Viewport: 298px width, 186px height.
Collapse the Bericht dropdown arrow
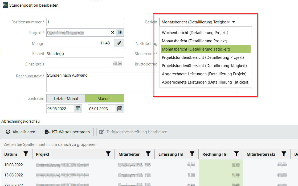(234, 22)
